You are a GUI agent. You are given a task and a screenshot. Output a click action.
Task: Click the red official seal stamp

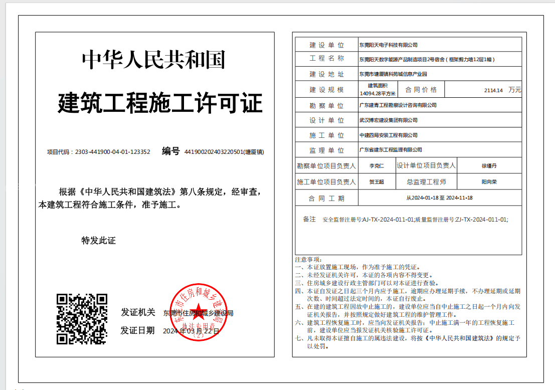[x=199, y=313]
